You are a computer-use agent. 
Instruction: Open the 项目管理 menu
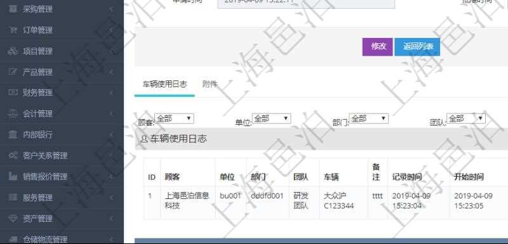[62, 51]
